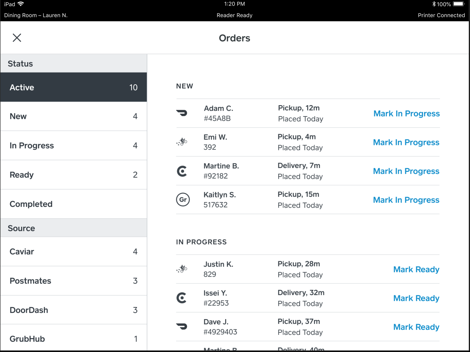The width and height of the screenshot is (470, 352).
Task: Tap 'Printer Connected' status text
Action: click(441, 15)
